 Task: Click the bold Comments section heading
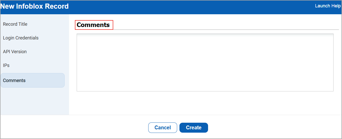click(x=93, y=25)
